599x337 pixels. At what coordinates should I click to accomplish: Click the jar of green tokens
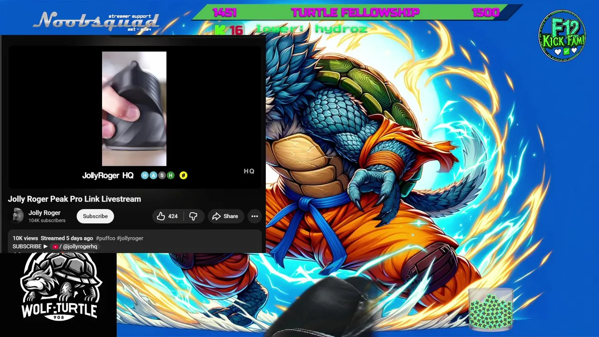490,309
